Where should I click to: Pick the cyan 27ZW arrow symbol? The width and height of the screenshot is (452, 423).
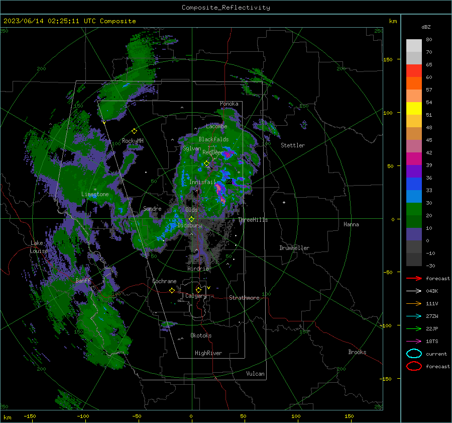pyautogui.click(x=414, y=316)
